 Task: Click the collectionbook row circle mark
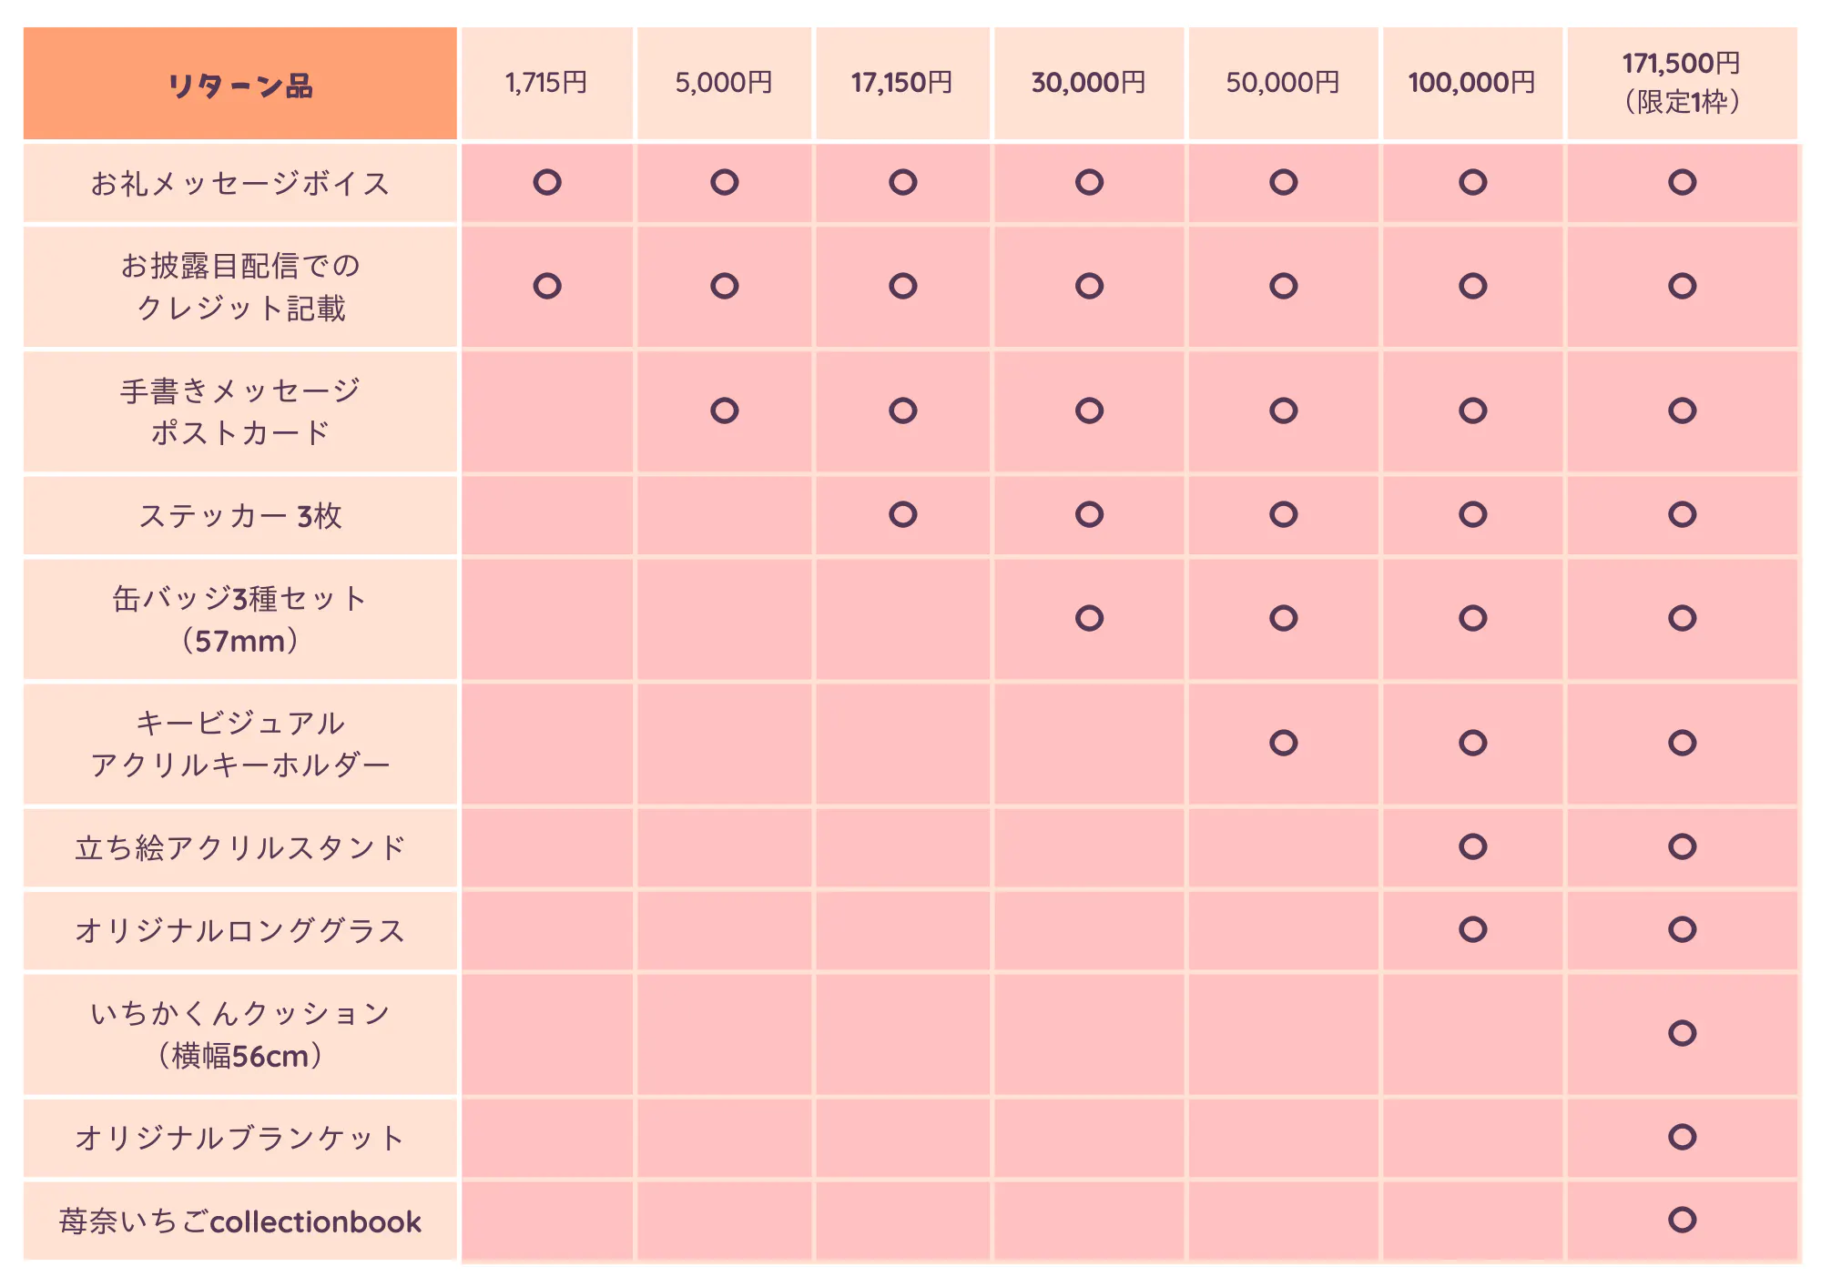pyautogui.click(x=1682, y=1220)
